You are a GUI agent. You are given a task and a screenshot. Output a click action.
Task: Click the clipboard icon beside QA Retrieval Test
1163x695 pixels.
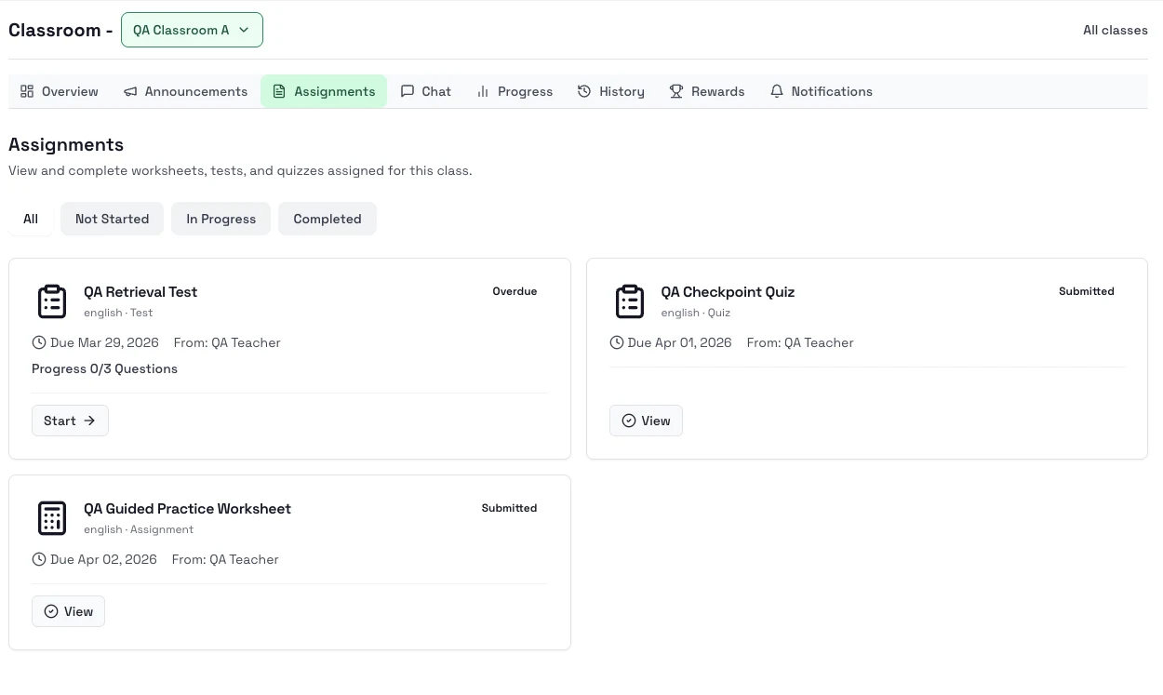click(52, 301)
